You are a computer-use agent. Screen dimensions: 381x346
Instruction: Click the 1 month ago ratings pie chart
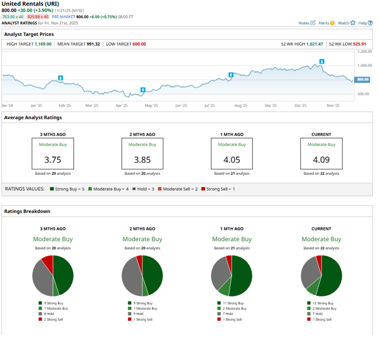[231, 276]
